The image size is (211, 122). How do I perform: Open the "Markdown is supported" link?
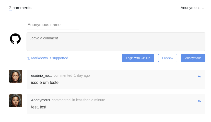[50, 58]
